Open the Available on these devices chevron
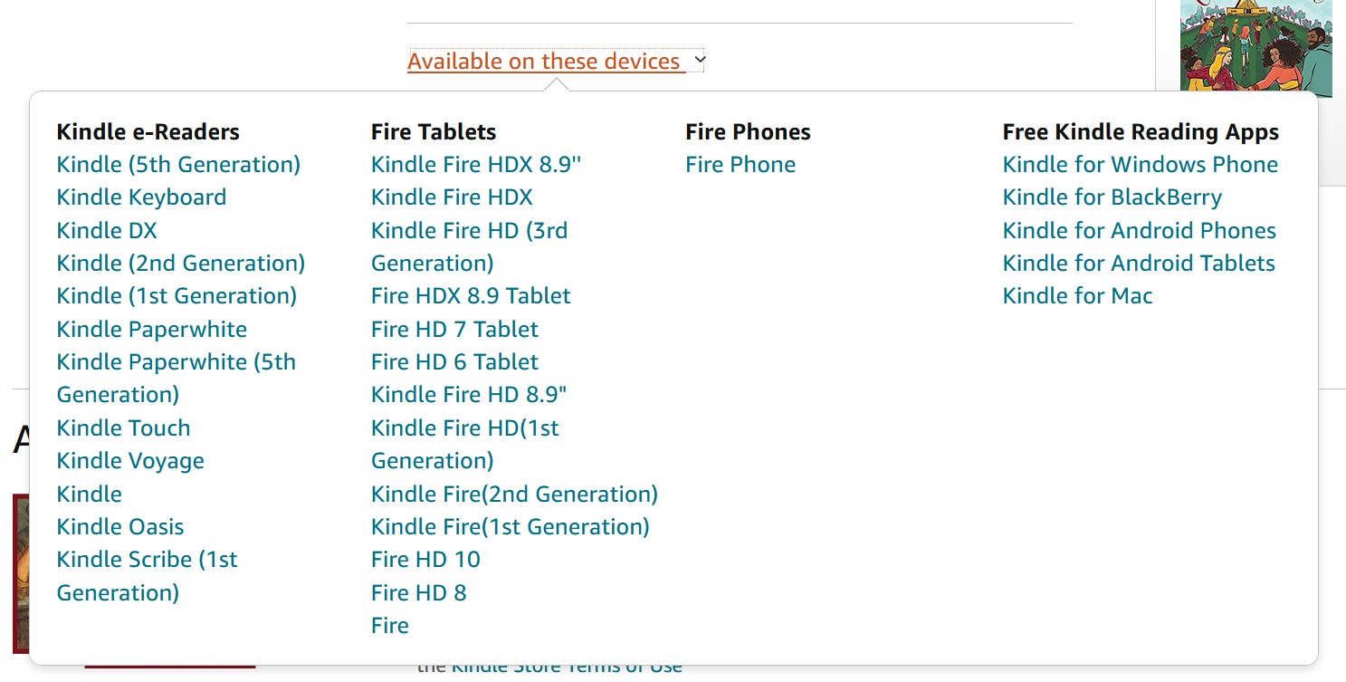This screenshot has height=682, width=1346. tap(699, 59)
